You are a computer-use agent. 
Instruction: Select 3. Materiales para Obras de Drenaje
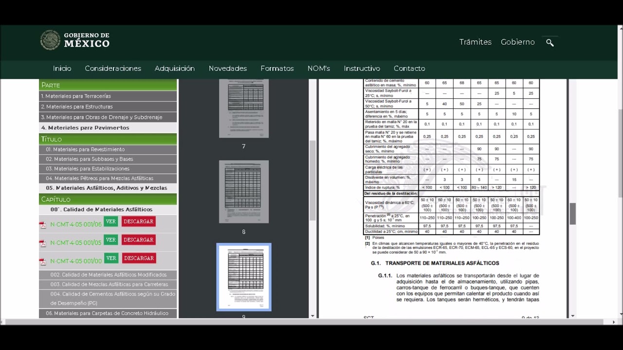(101, 117)
